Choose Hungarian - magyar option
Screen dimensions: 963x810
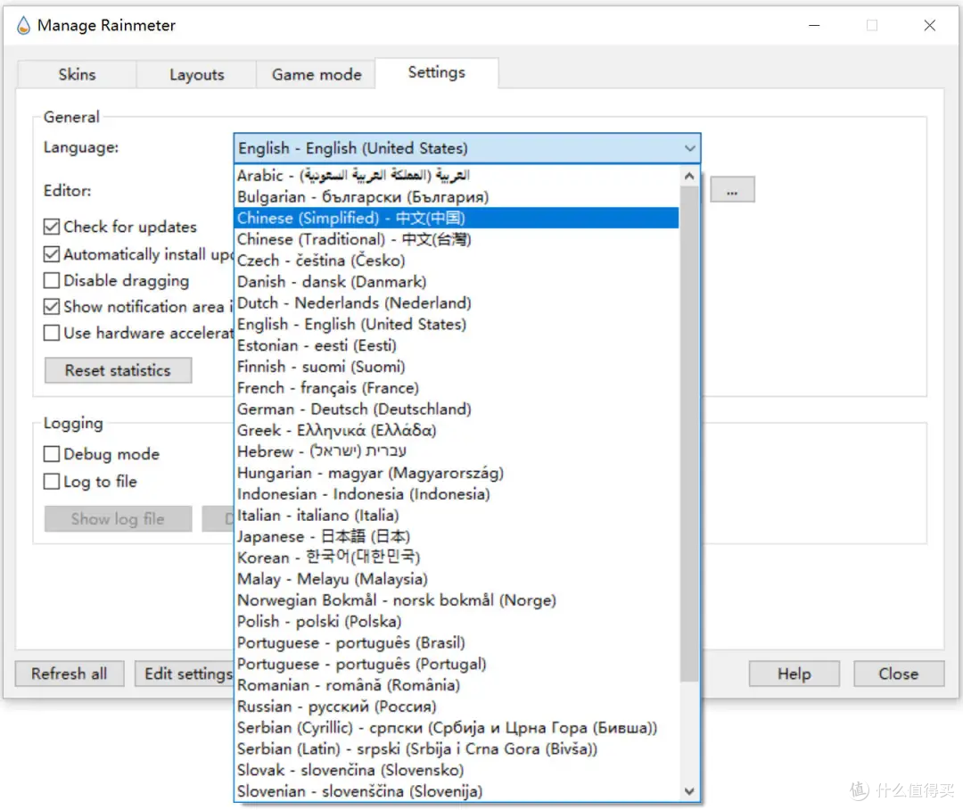coord(457,473)
